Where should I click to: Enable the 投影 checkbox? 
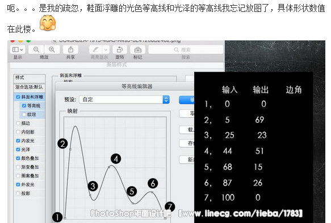click(x=18, y=193)
